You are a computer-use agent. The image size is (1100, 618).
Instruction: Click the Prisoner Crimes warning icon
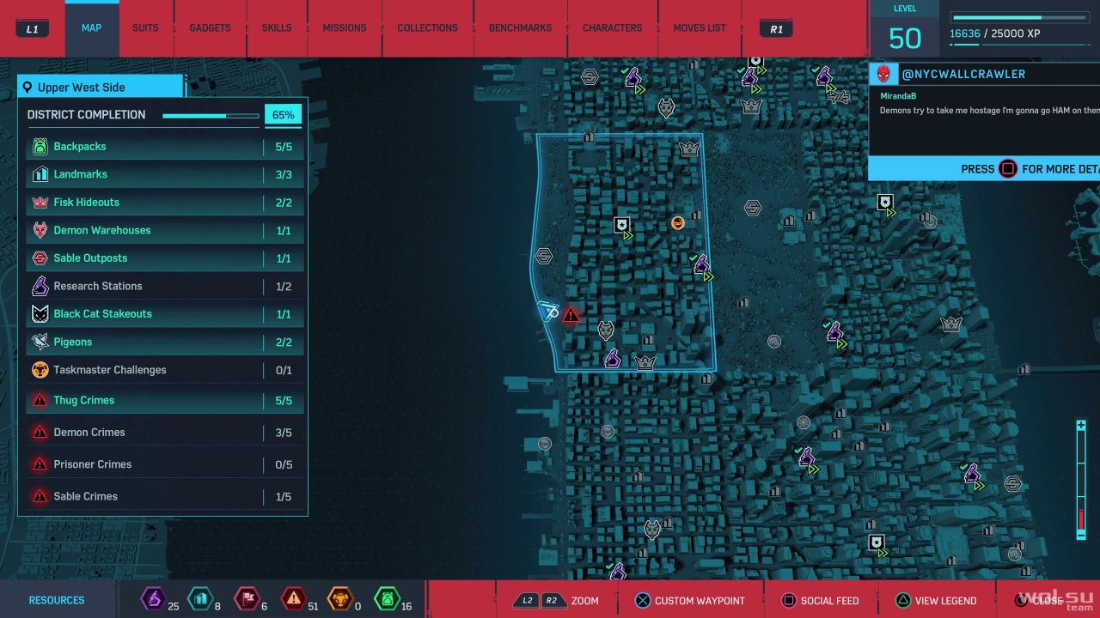coord(40,464)
